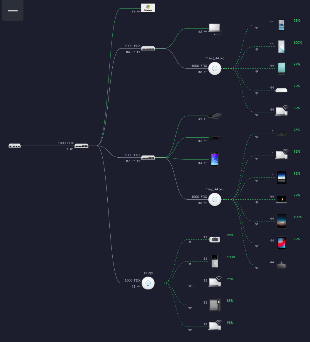310x342 pixels.
Task: Select the tablet client with 93% signal
Action: click(281, 178)
